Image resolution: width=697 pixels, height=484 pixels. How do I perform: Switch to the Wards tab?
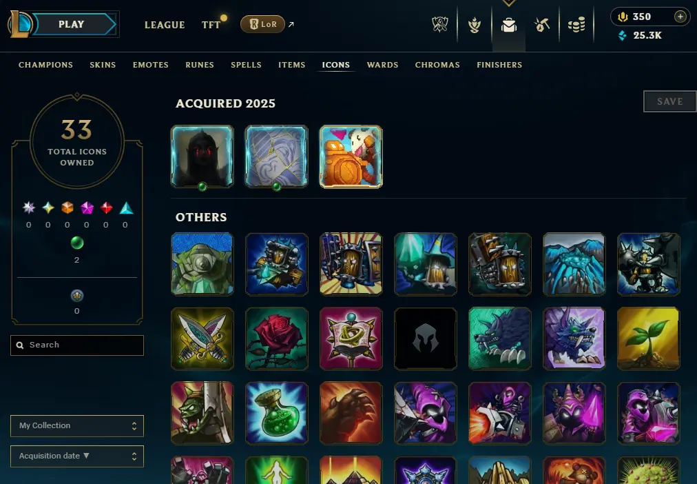point(382,65)
